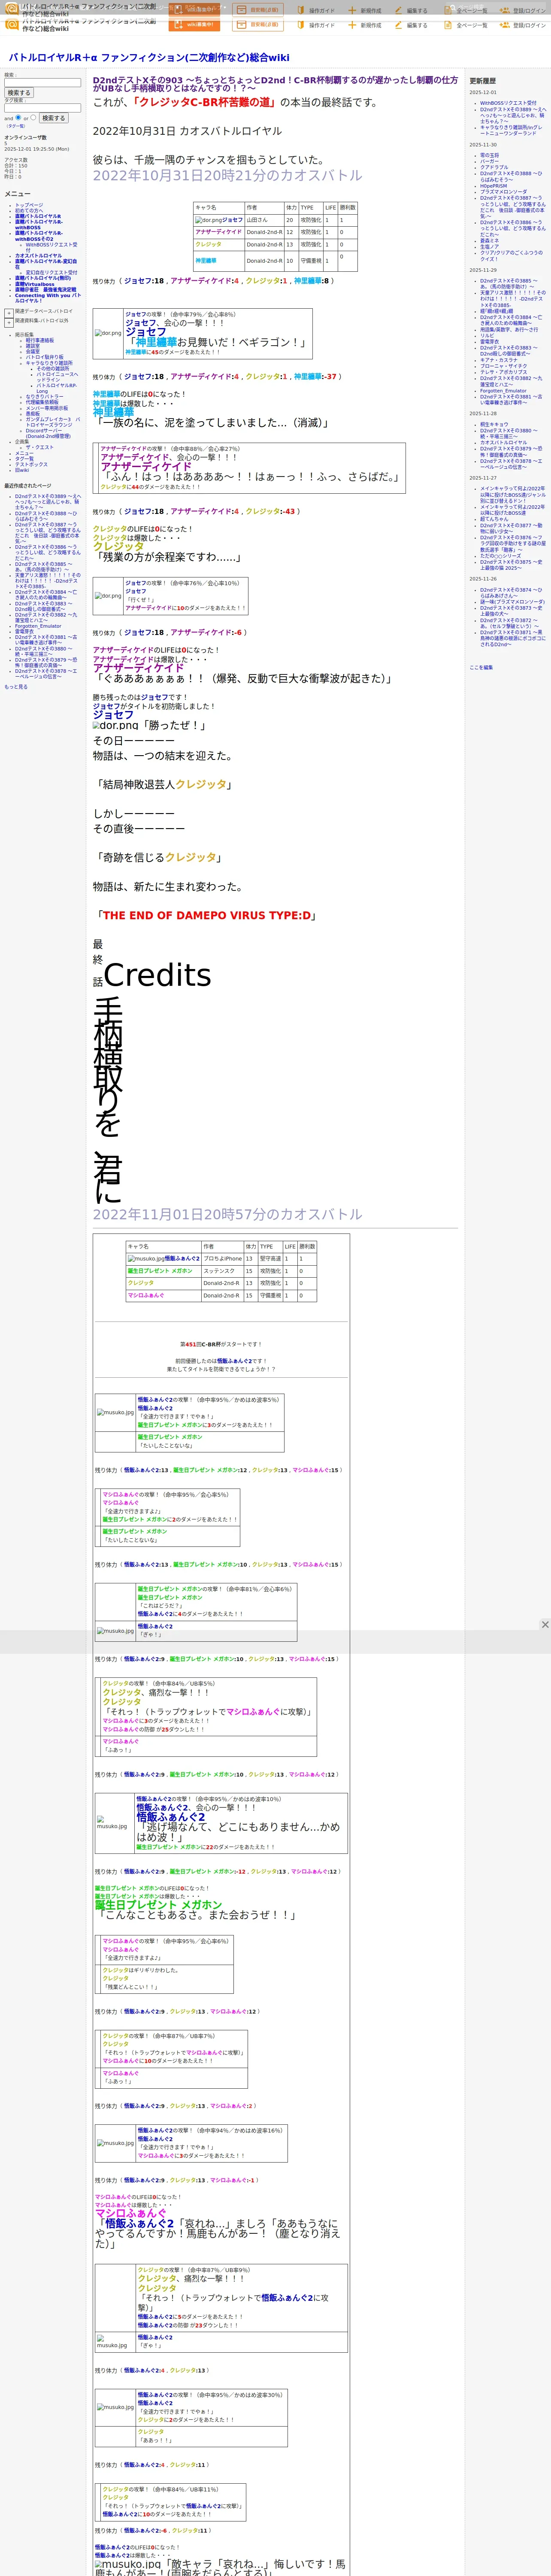
Task: Click the plus icon beside 新規作成
Action: pyautogui.click(x=352, y=25)
